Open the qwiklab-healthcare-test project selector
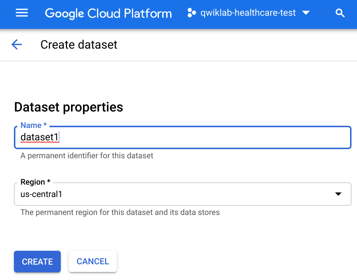The image size is (357, 280). tap(248, 13)
